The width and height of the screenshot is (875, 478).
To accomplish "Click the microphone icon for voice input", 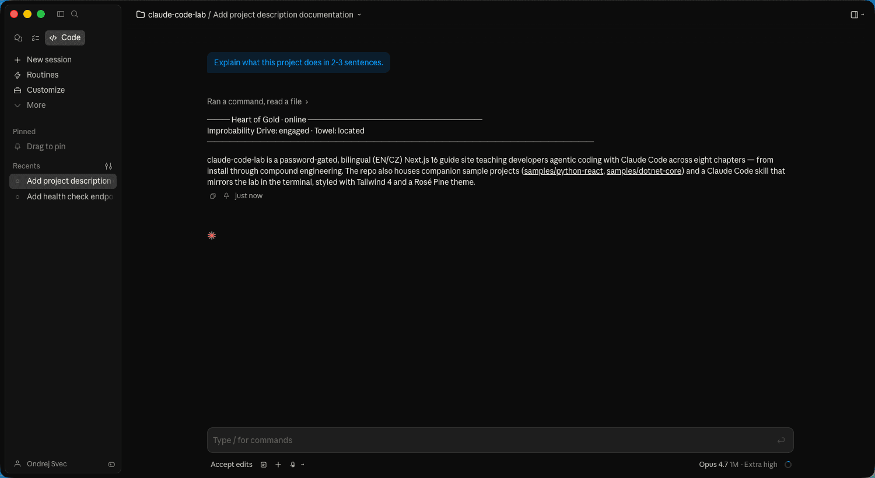I will pos(293,465).
